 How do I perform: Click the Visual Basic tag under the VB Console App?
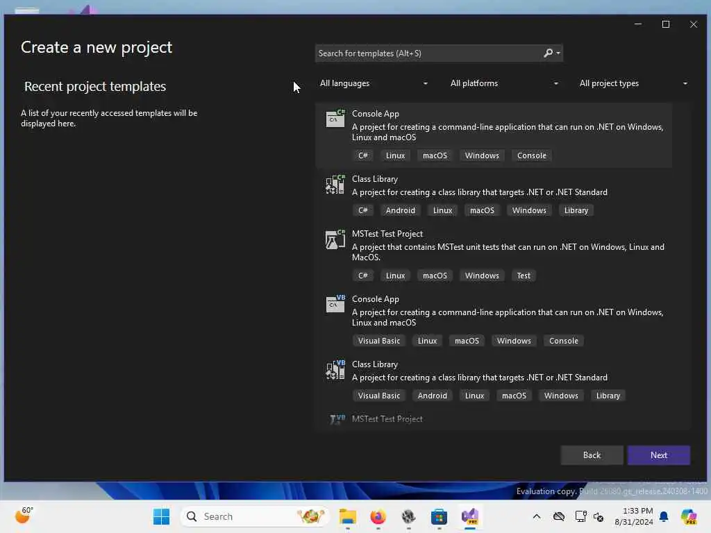click(x=378, y=341)
